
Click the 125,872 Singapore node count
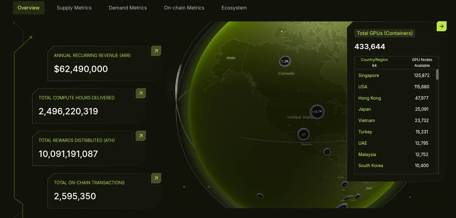tap(422, 76)
